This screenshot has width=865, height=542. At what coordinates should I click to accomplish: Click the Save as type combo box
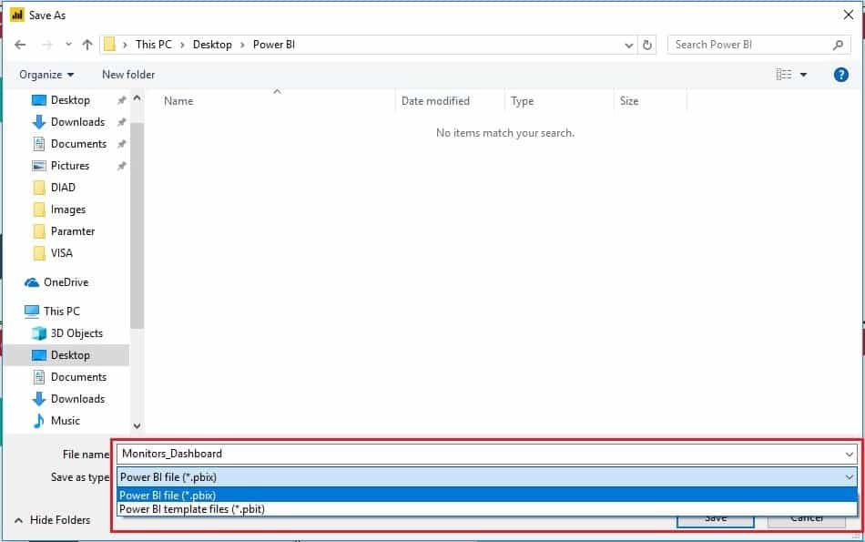486,477
